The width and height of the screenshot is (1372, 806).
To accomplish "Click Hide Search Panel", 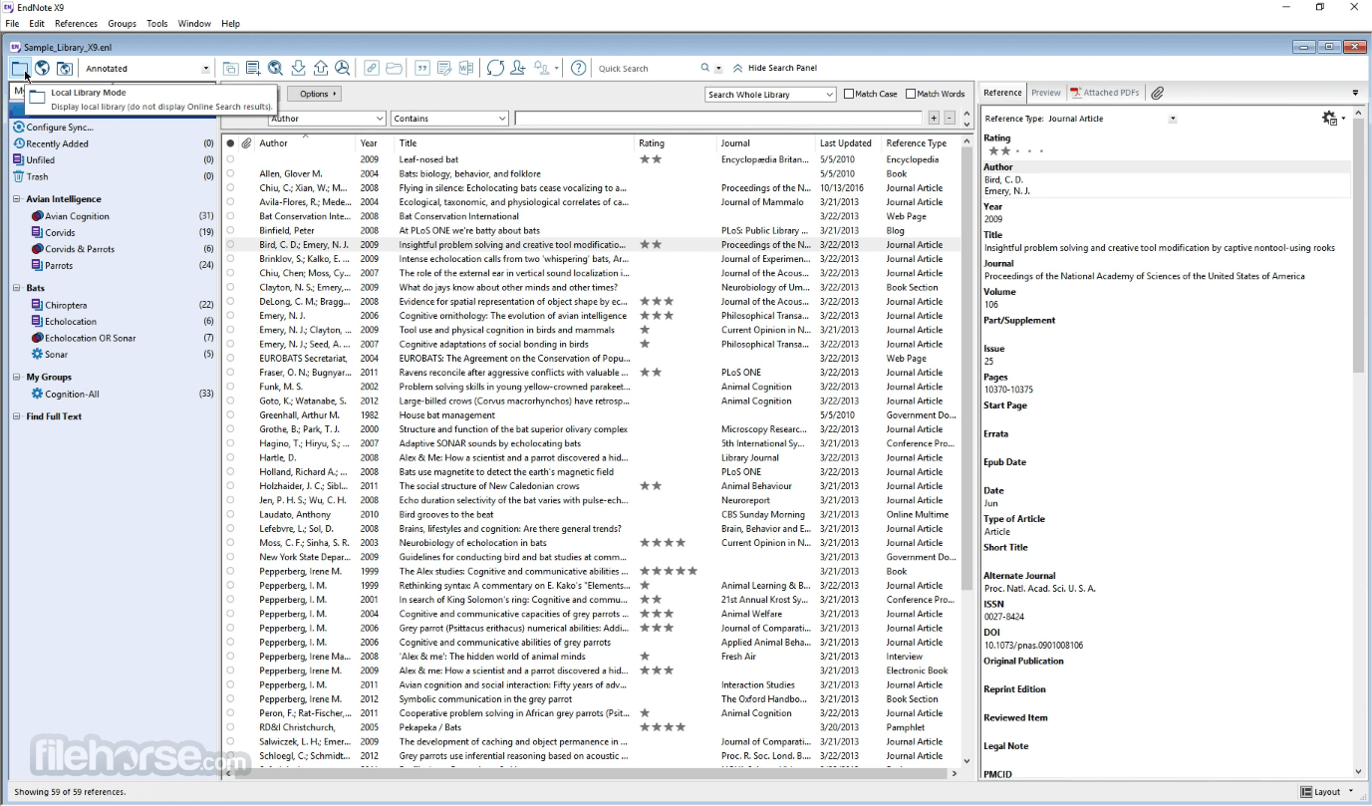I will pyautogui.click(x=775, y=68).
